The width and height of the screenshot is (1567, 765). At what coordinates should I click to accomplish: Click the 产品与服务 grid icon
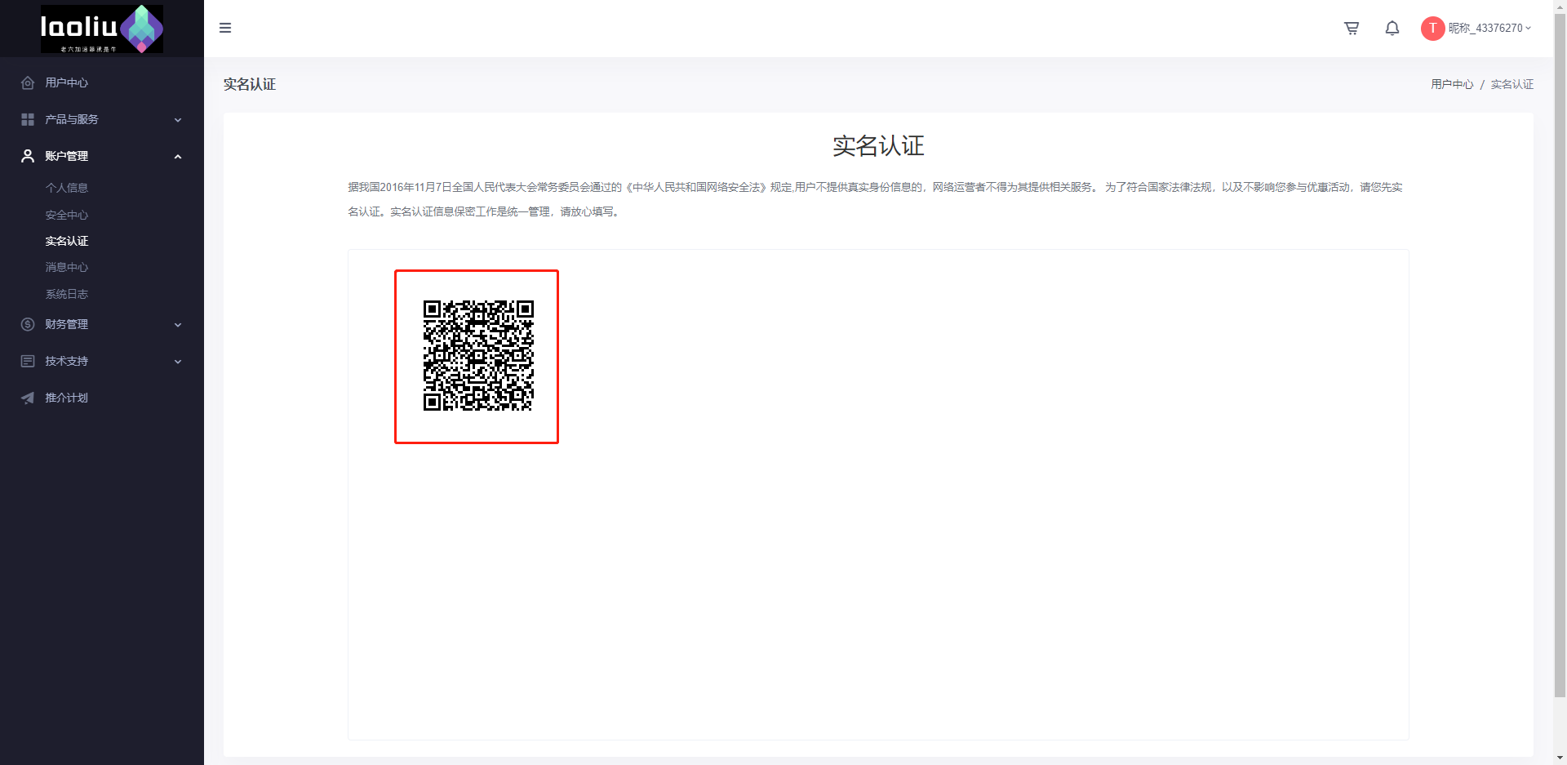tap(27, 119)
